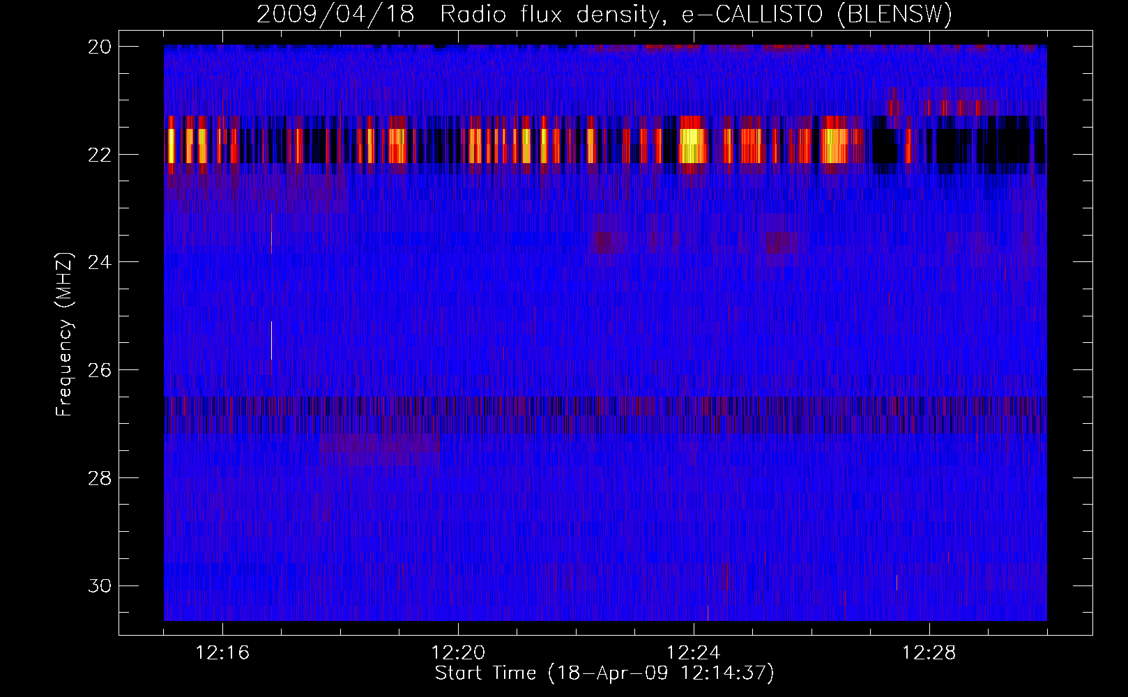
Task: Click the 30 frequency tick label
Action: (99, 586)
